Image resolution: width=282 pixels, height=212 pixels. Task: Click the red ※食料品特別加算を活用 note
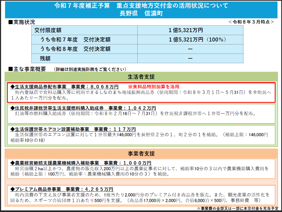153,87
